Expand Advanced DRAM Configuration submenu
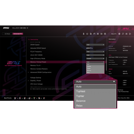 coord(41,72)
